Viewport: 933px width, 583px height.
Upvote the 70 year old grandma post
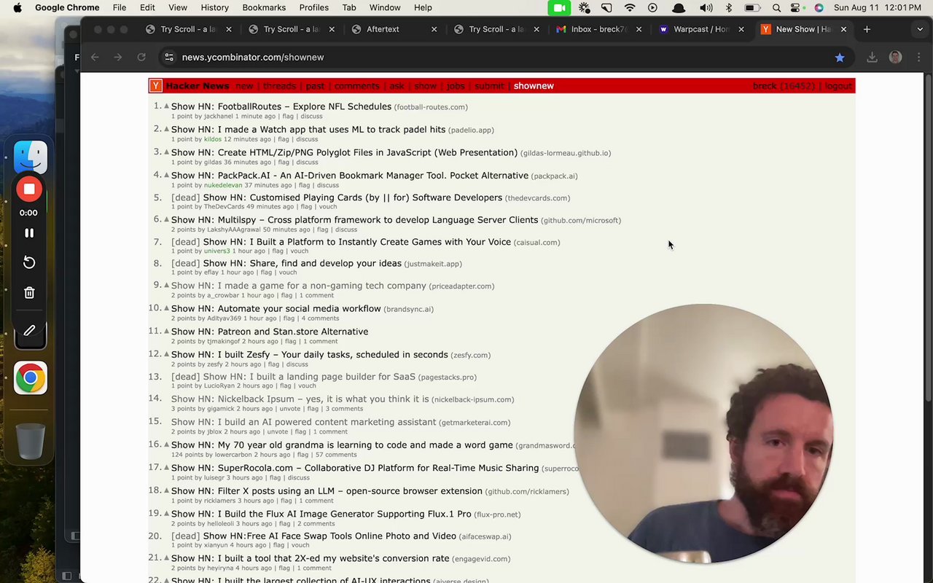166,445
